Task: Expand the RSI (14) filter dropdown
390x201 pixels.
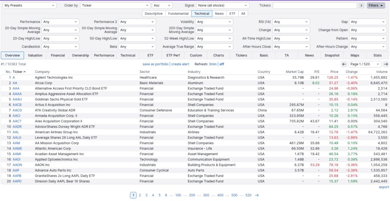Action: pos(291,22)
